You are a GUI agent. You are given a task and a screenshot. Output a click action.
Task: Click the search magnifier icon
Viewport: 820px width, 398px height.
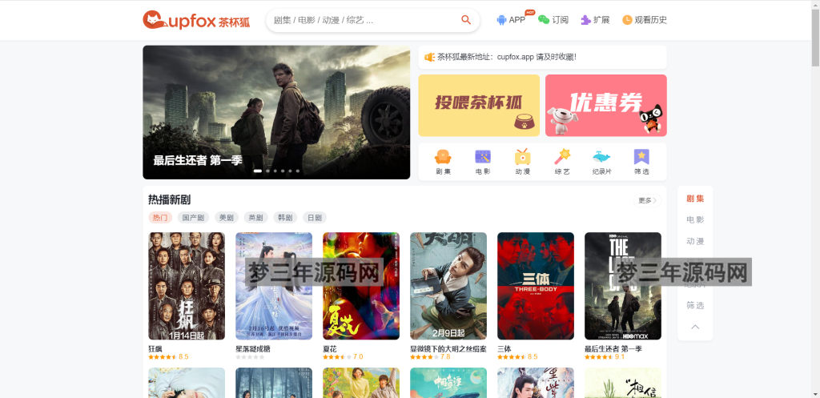465,20
